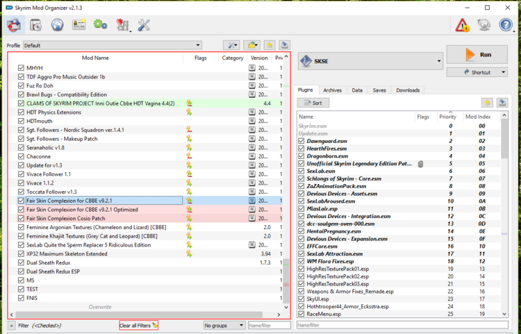Open the tools puzzle piece icon

click(x=122, y=25)
